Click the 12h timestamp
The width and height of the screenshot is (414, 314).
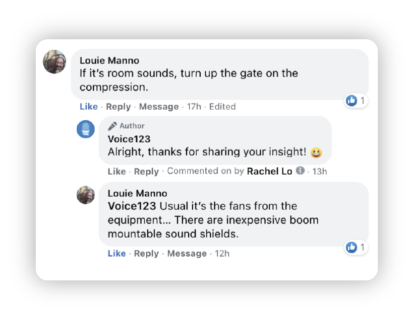click(x=222, y=254)
